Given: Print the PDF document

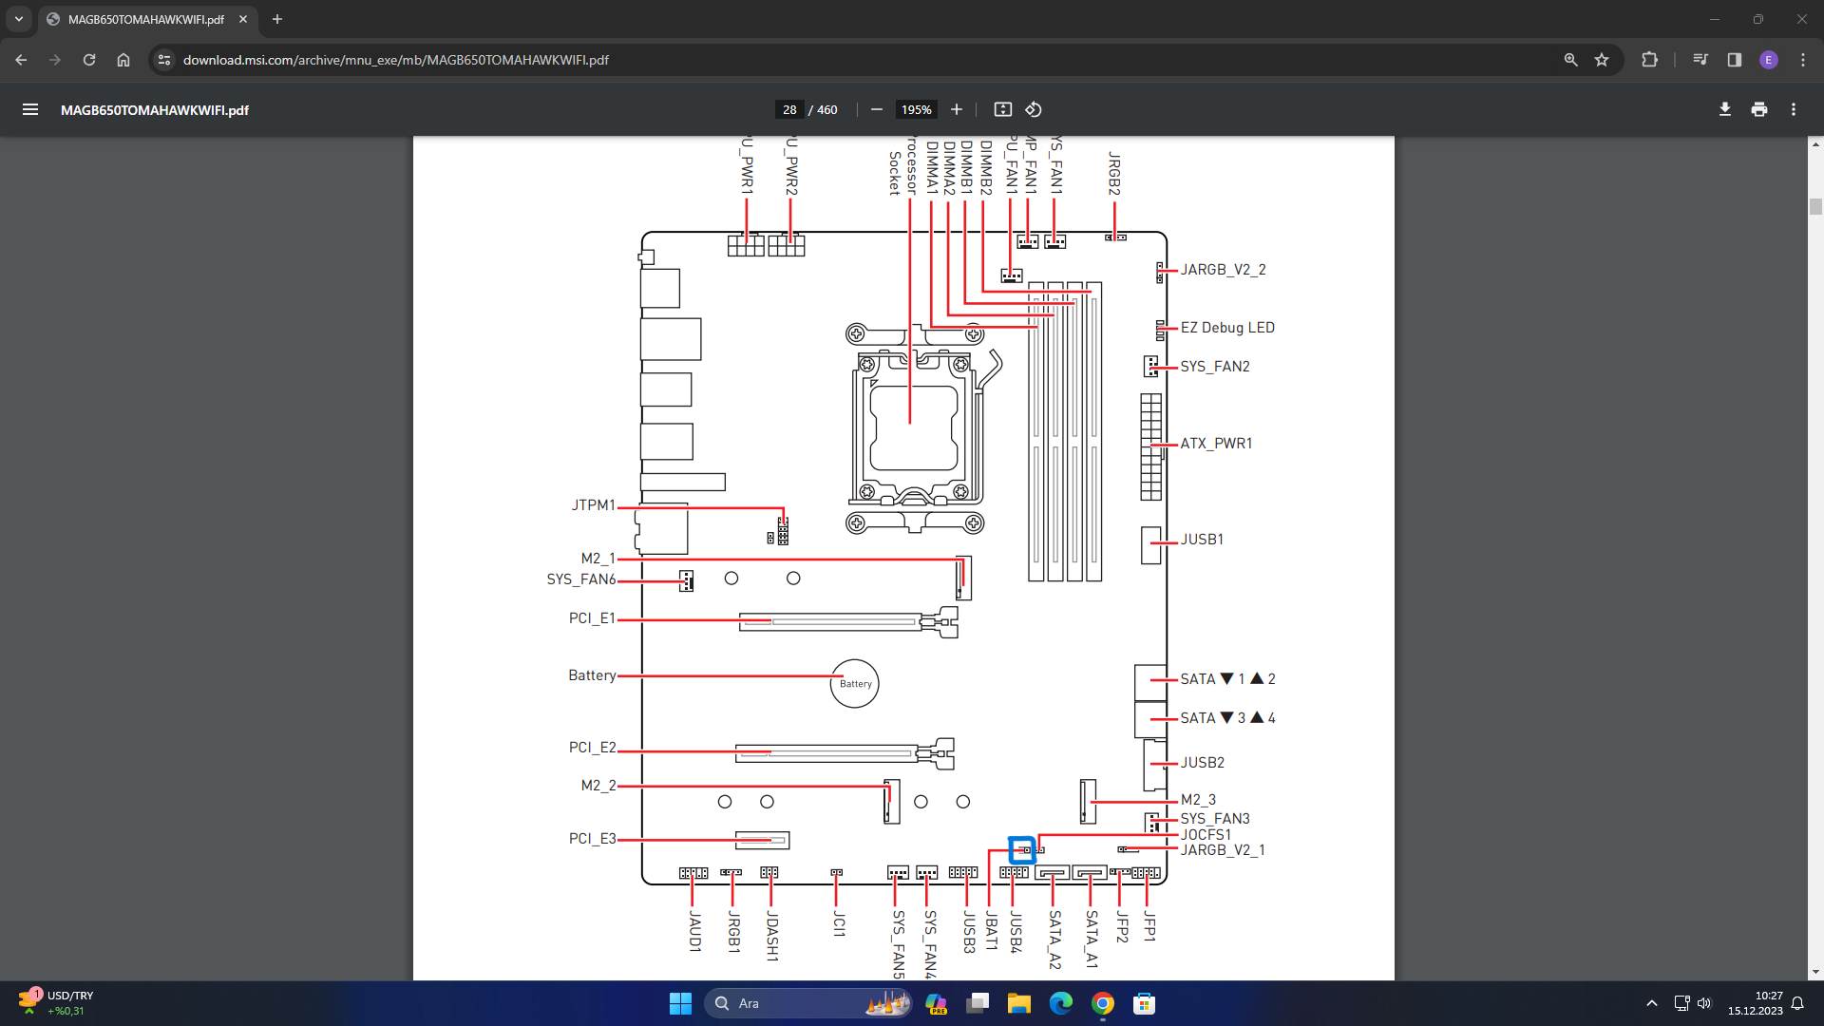Looking at the screenshot, I should click(1759, 110).
